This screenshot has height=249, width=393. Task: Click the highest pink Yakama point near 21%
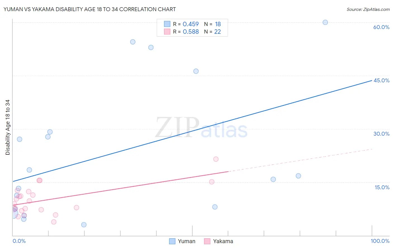[216, 159]
